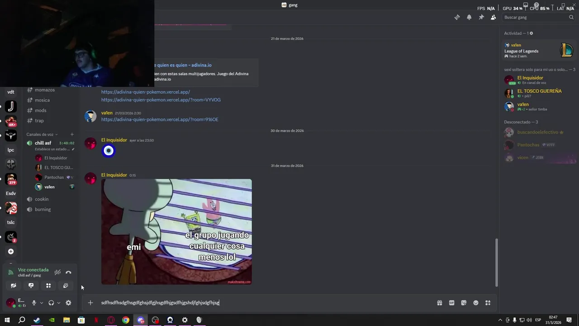Open the adivina.io embed title link
579x326 pixels.
point(183,65)
